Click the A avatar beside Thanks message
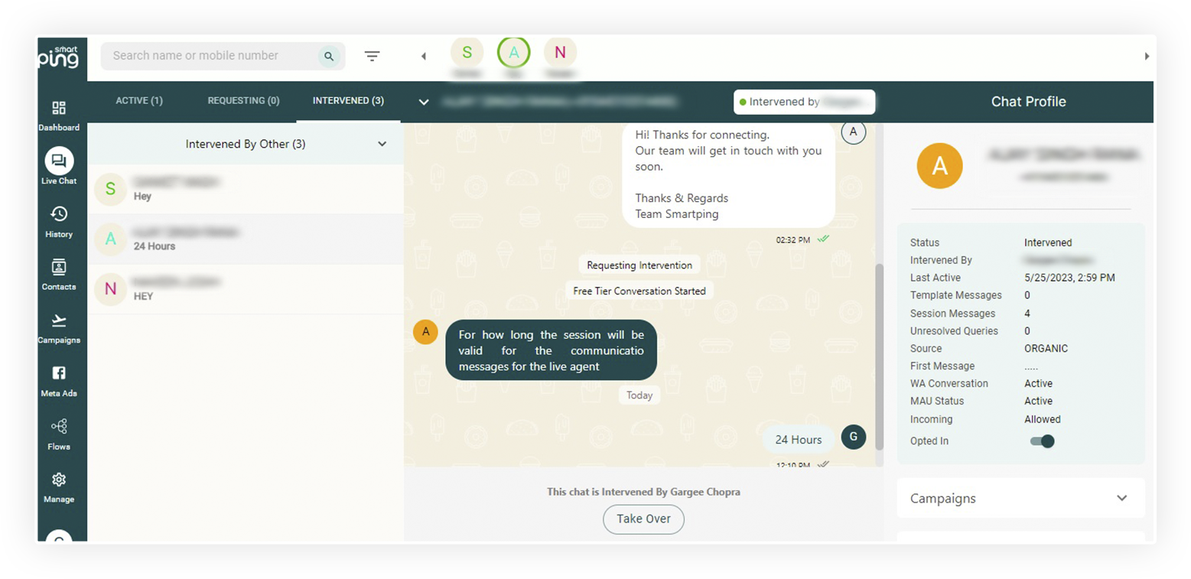1191x579 pixels. point(854,132)
